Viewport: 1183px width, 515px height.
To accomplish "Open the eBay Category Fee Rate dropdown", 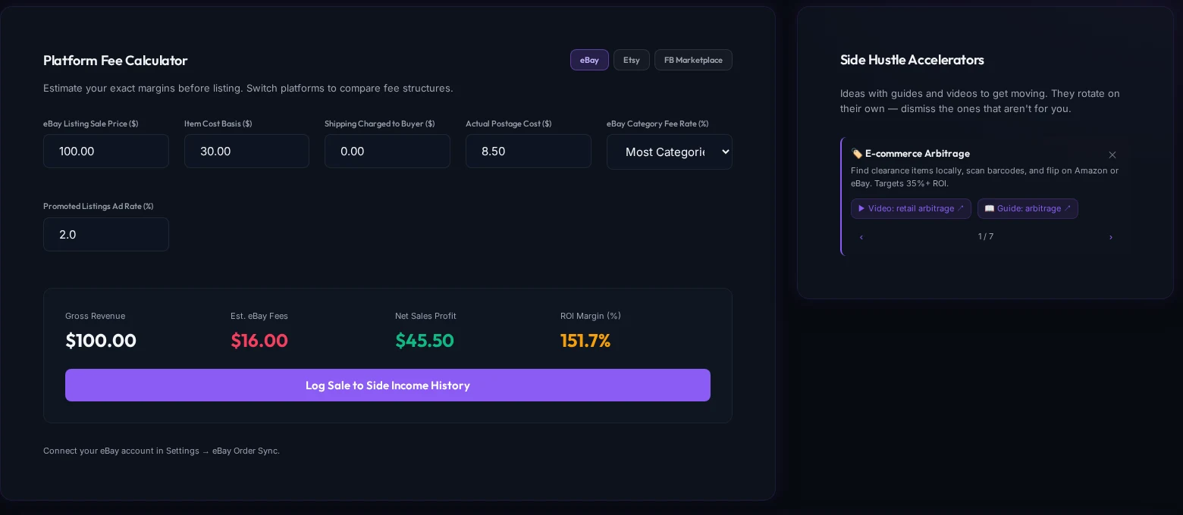I will [x=670, y=151].
